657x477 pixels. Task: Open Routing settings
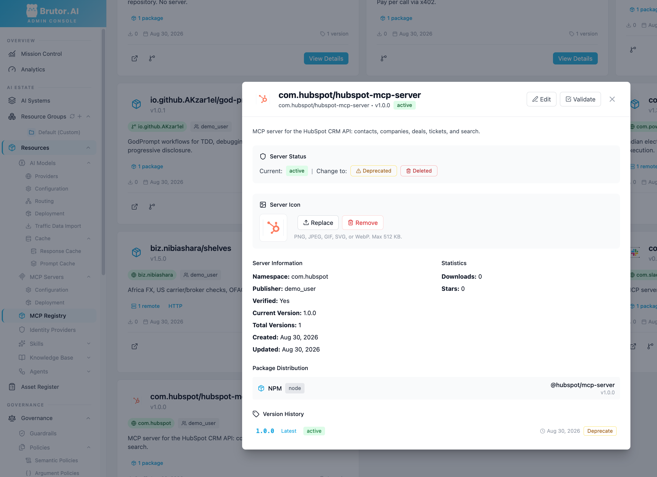pos(44,201)
